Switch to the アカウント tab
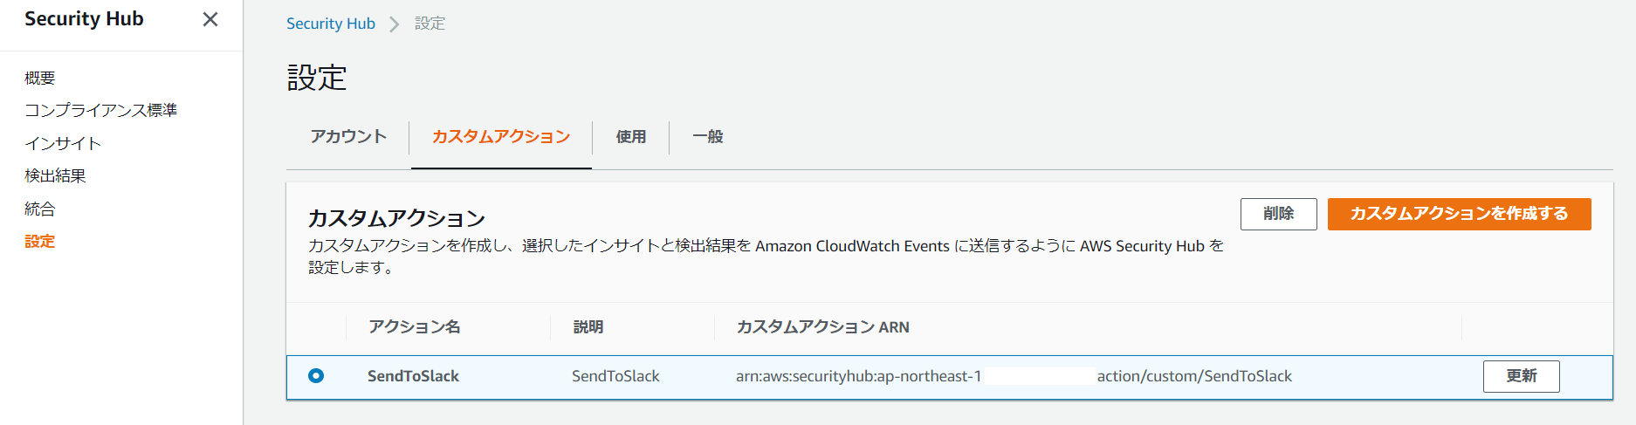The height and width of the screenshot is (425, 1636). pos(348,136)
